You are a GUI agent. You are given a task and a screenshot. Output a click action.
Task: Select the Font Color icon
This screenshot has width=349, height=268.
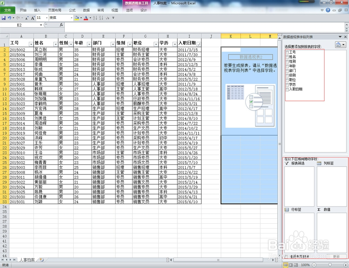[86, 17]
